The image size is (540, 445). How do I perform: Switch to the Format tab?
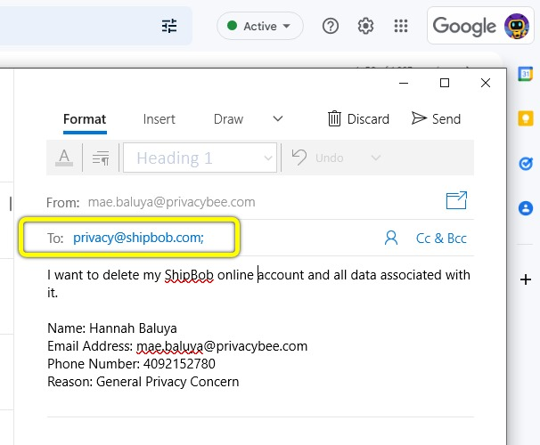(85, 119)
